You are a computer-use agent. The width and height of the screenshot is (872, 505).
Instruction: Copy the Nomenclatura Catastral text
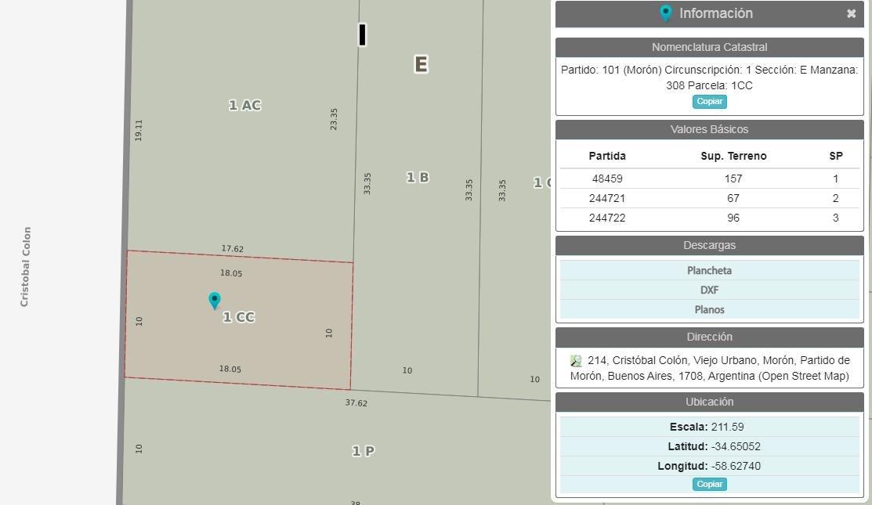point(709,102)
